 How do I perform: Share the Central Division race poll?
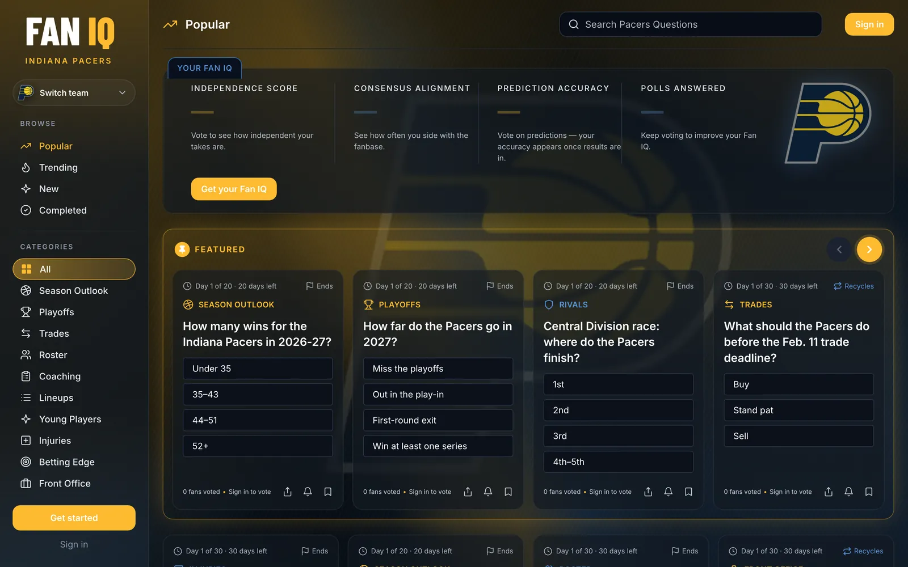click(648, 492)
